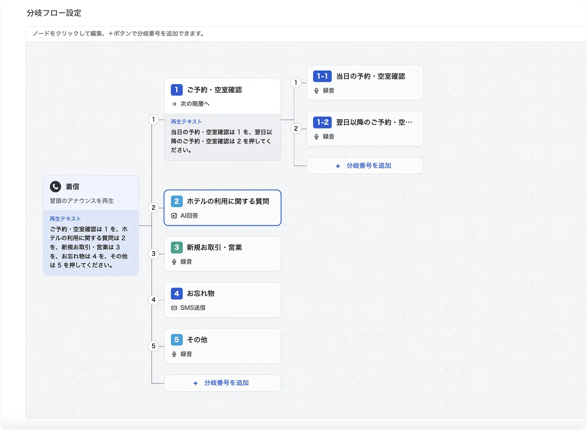Viewport: 587px width, 430px height.
Task: Click the arrow icon beside 次の階層へ
Action: pyautogui.click(x=174, y=104)
